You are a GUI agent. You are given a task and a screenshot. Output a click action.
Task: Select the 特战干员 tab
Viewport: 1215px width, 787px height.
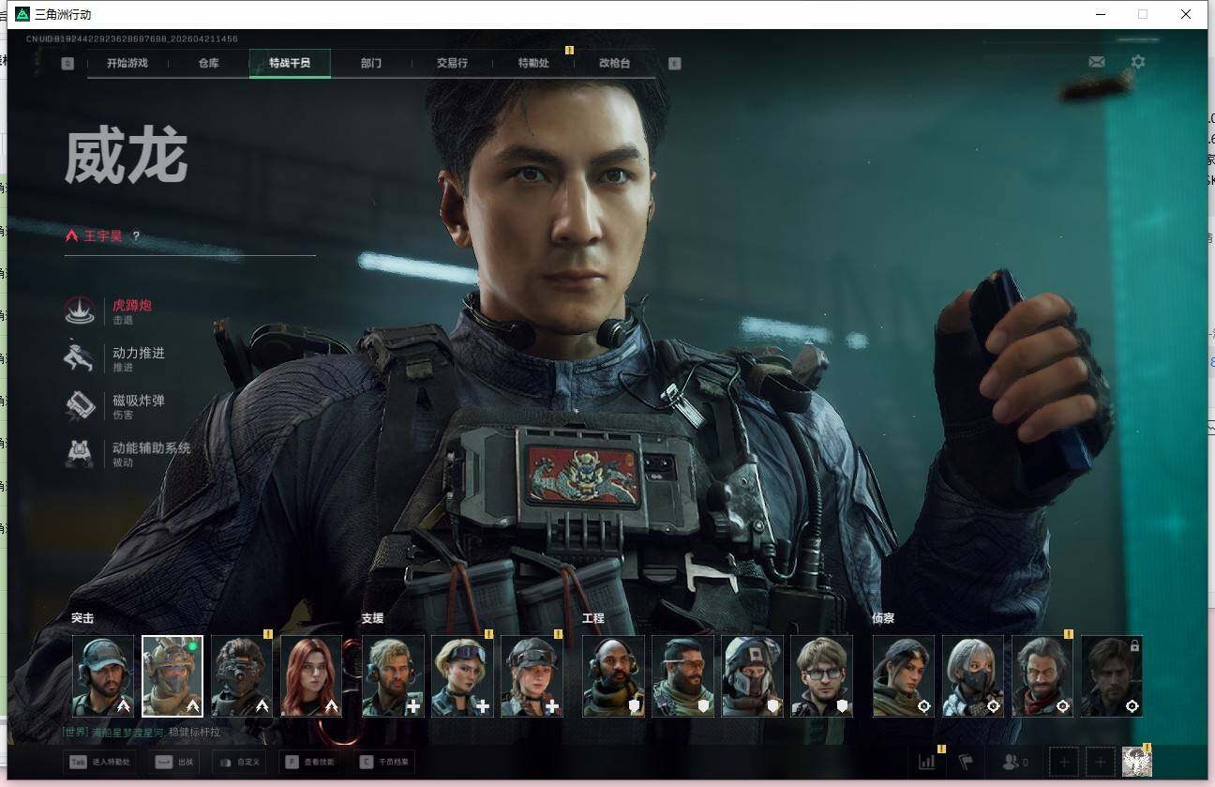(290, 63)
